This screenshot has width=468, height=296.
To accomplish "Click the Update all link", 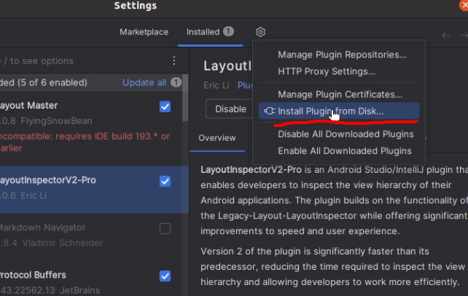I will click(x=144, y=82).
